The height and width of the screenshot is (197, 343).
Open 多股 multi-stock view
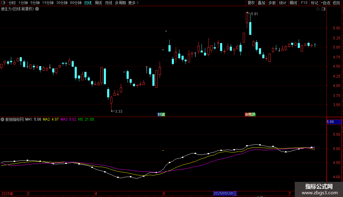tap(272, 3)
